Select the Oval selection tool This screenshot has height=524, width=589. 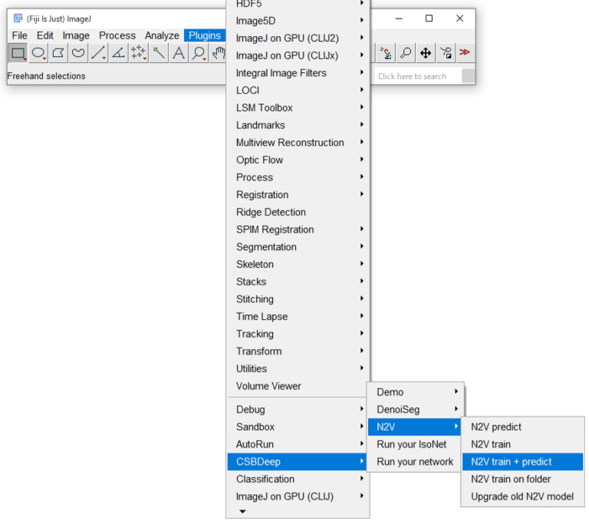click(38, 53)
